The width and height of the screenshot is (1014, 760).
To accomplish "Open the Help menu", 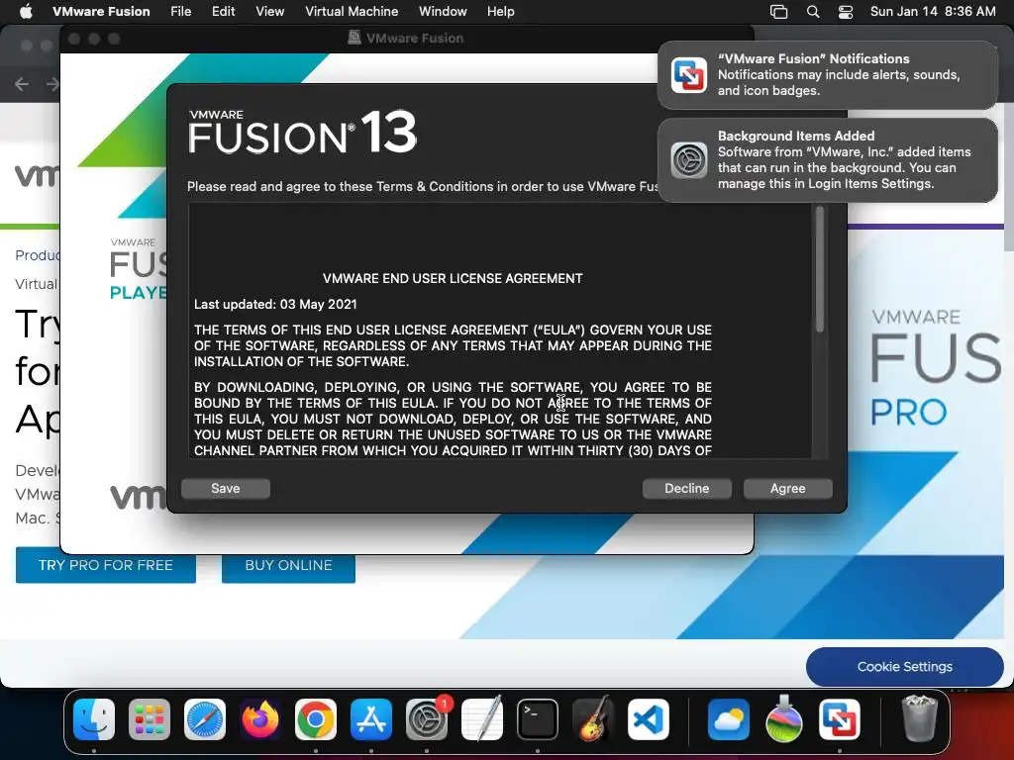I will (500, 11).
